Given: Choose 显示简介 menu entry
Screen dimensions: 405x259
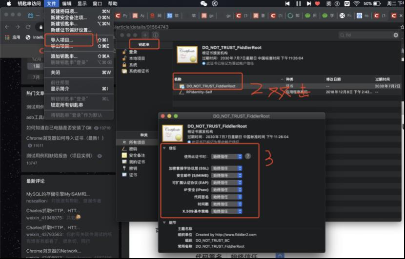Looking at the screenshot, I should (x=79, y=89).
